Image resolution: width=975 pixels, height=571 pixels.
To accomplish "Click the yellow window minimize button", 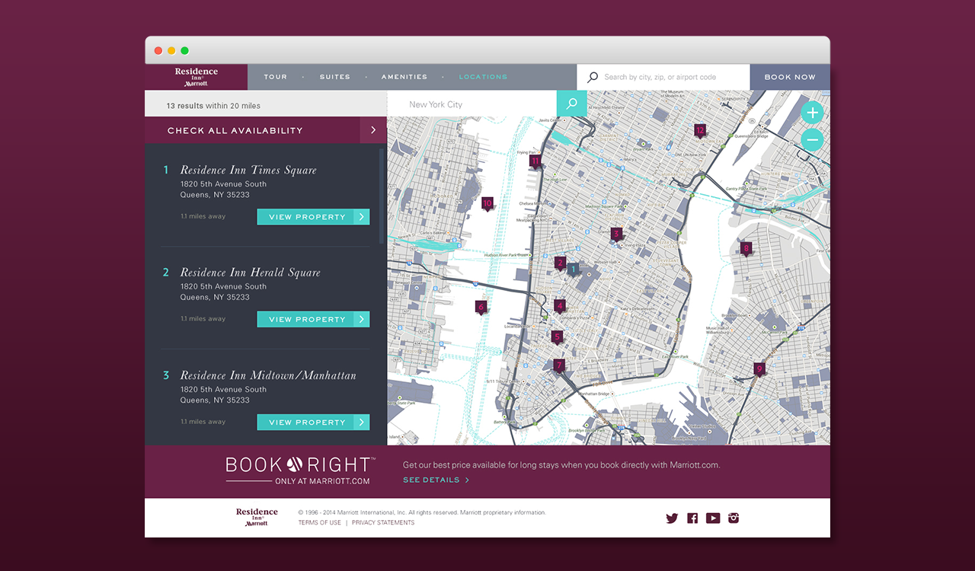I will click(171, 50).
